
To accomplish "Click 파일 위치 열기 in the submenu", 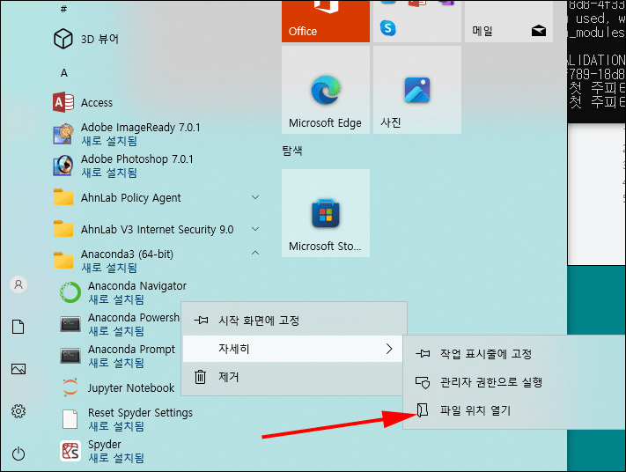I will 515,410.
